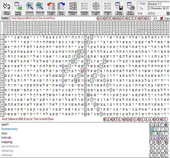Select the legend entry furtively
170x158 pixels.
tap(6, 138)
